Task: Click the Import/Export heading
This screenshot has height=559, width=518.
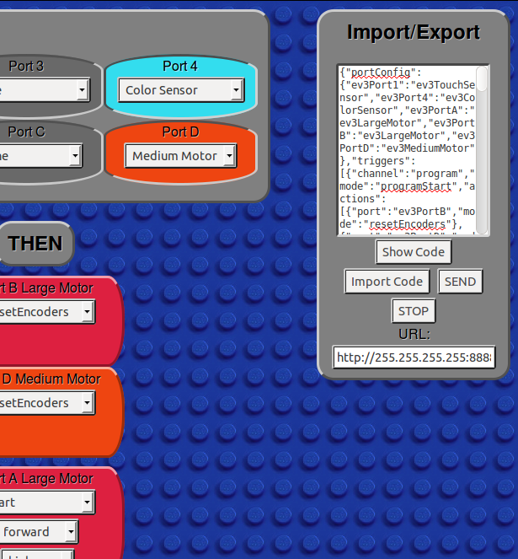Action: tap(414, 32)
